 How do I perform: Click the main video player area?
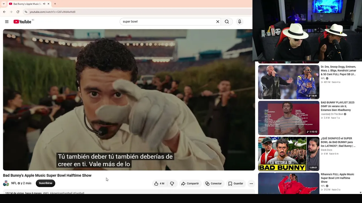(x=129, y=100)
